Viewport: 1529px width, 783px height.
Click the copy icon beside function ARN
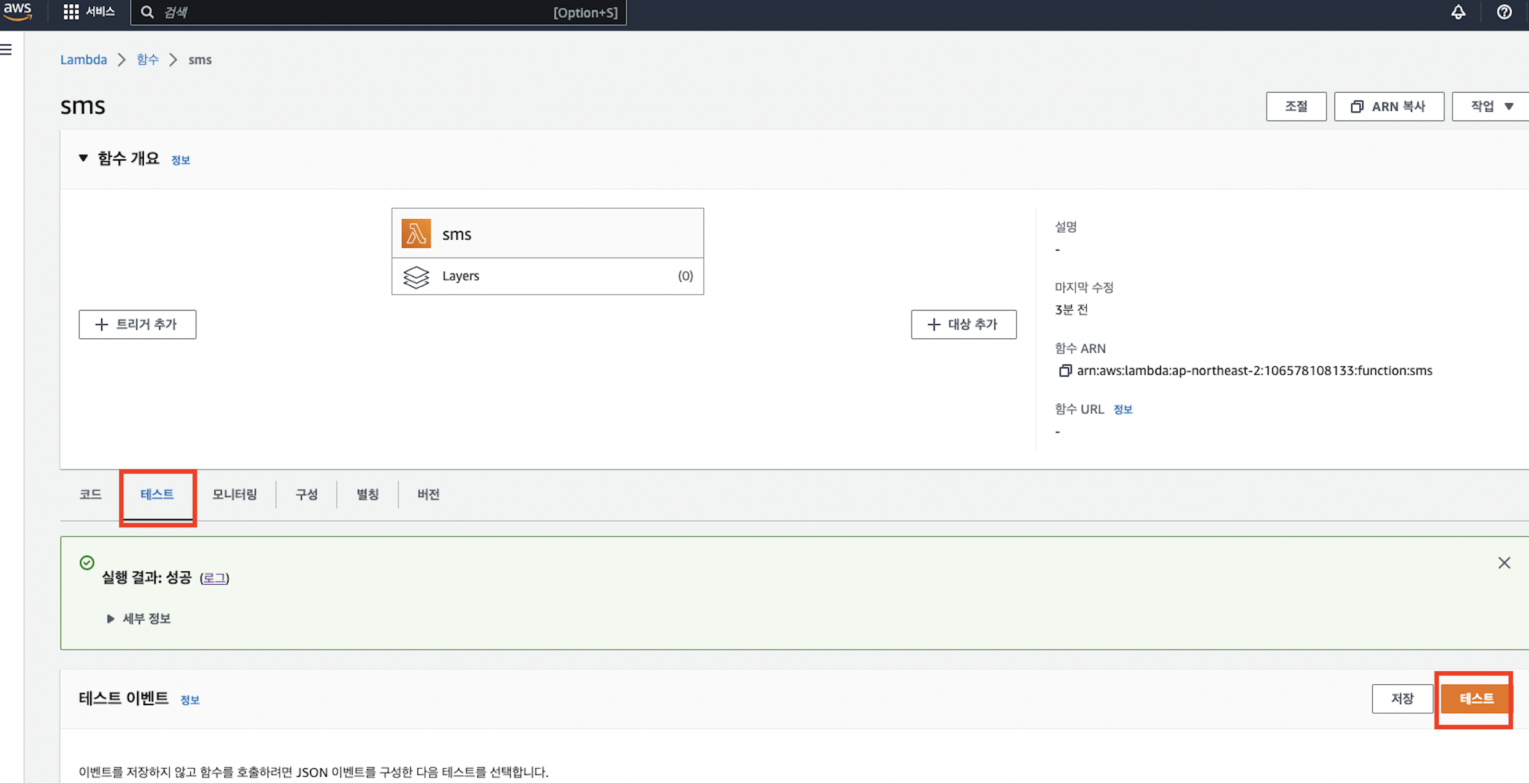(x=1065, y=371)
